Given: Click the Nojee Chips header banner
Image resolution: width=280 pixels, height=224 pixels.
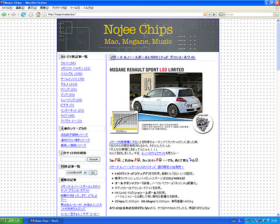Looking at the screenshot, I should pyautogui.click(x=138, y=35).
